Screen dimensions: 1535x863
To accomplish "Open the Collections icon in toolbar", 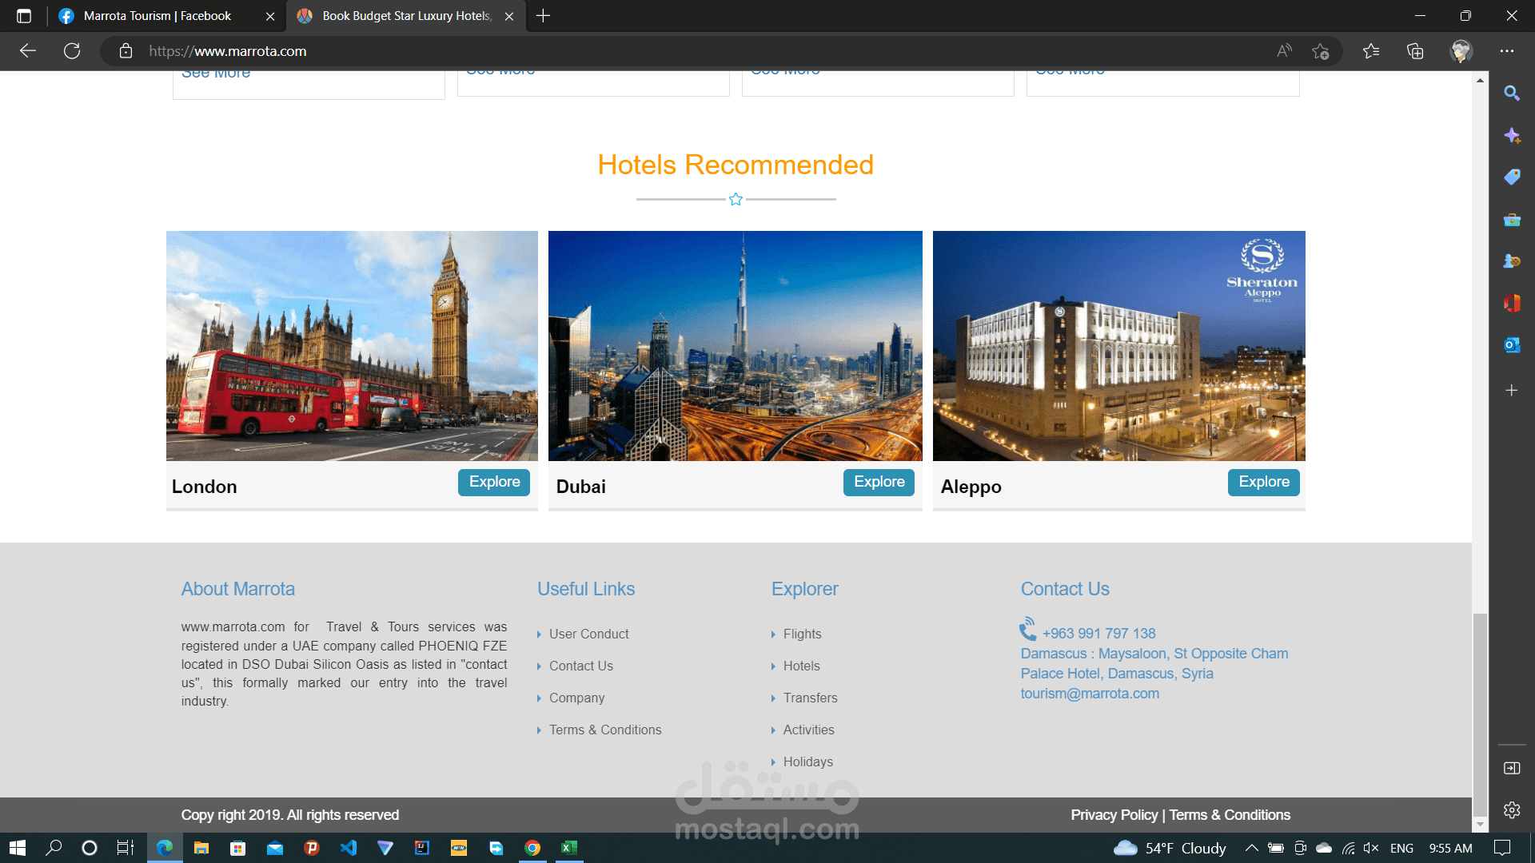I will pyautogui.click(x=1415, y=51).
